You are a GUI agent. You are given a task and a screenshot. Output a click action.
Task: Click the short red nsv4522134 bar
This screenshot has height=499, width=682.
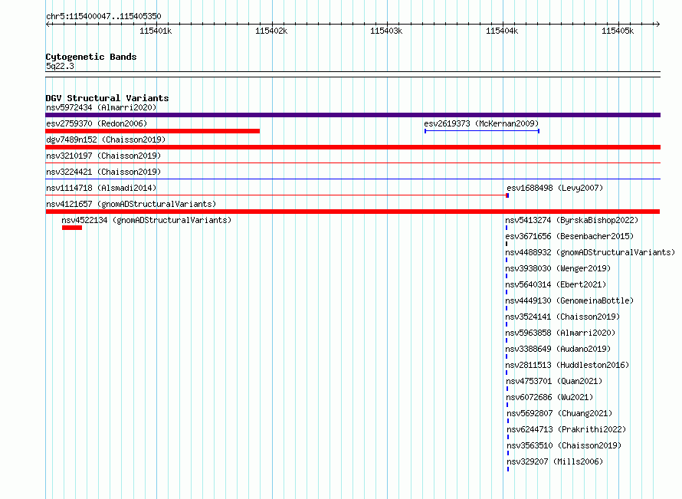(x=72, y=228)
